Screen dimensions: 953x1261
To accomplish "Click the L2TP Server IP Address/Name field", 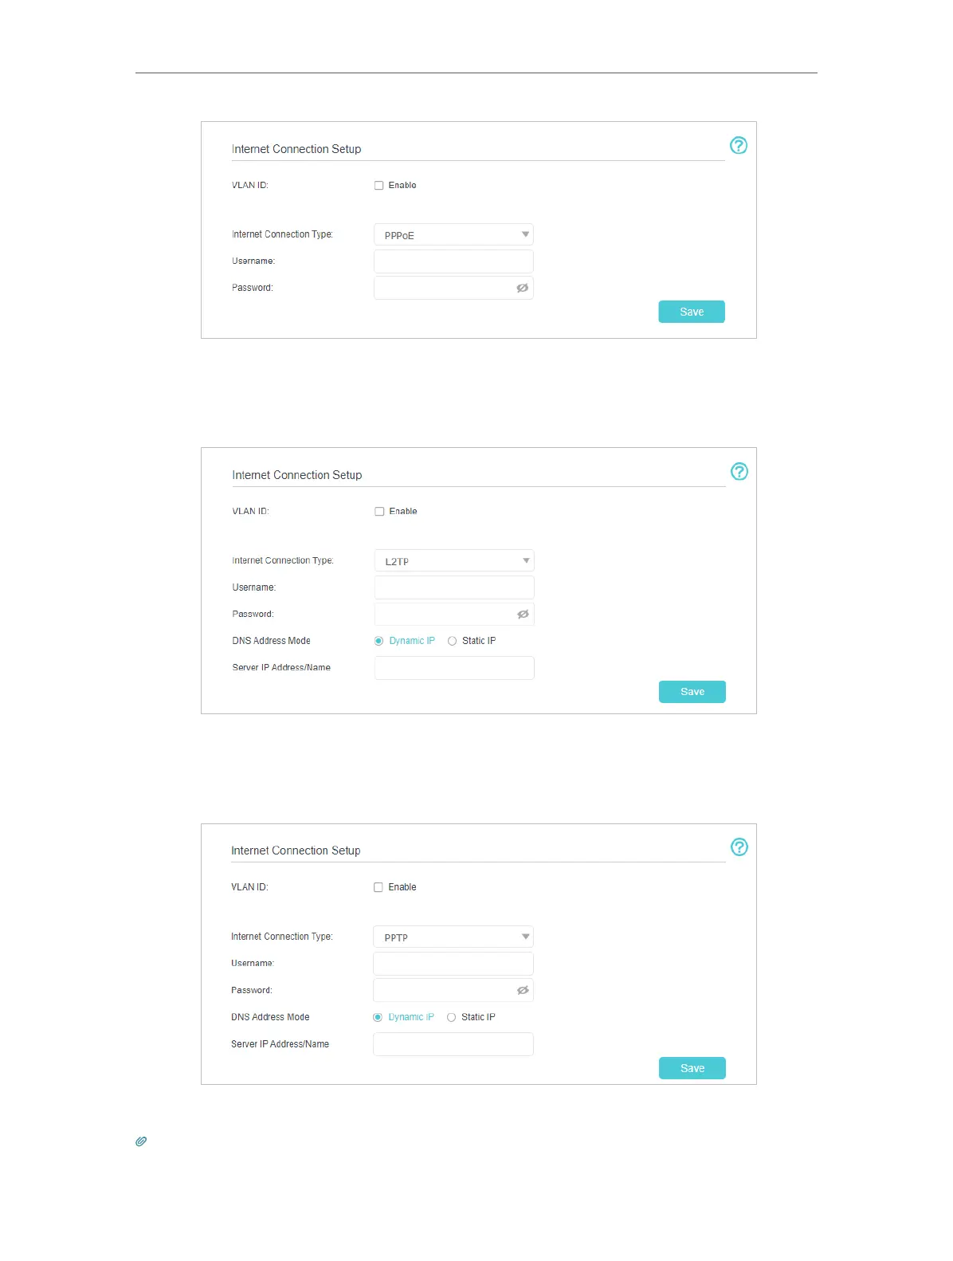I will (x=454, y=668).
